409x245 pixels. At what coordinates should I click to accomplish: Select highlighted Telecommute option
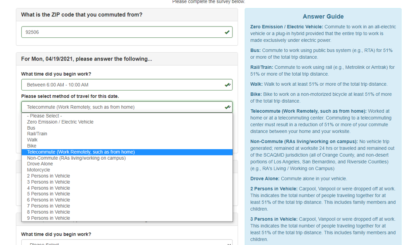pos(127,152)
